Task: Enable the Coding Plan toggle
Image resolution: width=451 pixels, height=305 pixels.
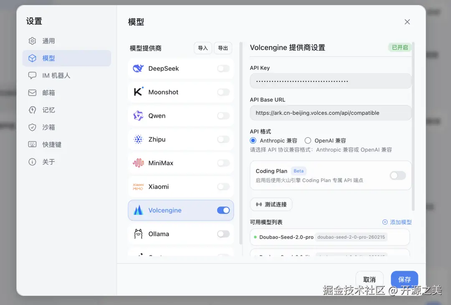Action: click(x=398, y=175)
